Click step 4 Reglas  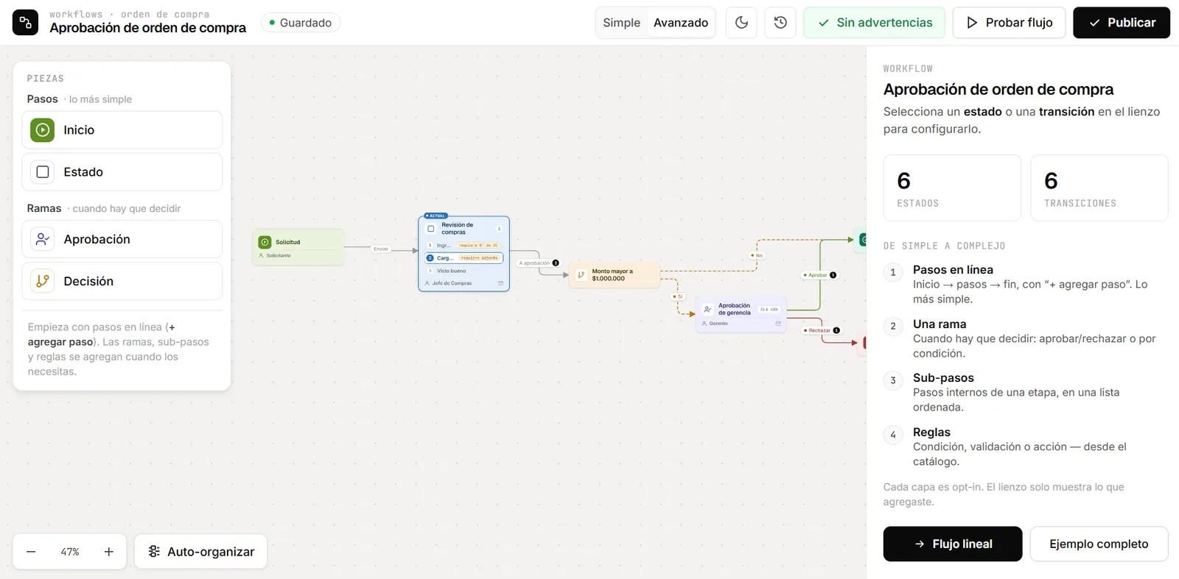(x=1026, y=447)
